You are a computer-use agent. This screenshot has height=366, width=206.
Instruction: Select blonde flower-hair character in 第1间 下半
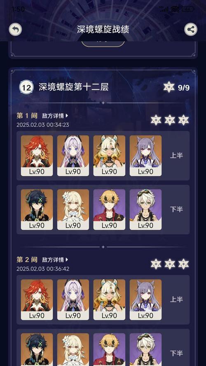[x=73, y=210]
